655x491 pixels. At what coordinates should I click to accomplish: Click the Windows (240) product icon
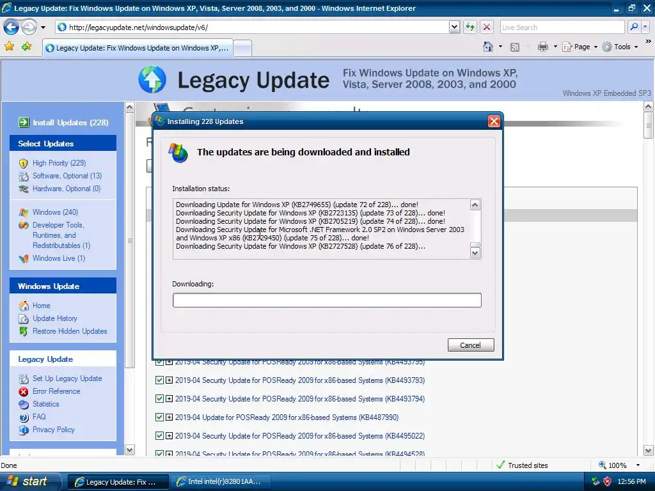(x=24, y=212)
